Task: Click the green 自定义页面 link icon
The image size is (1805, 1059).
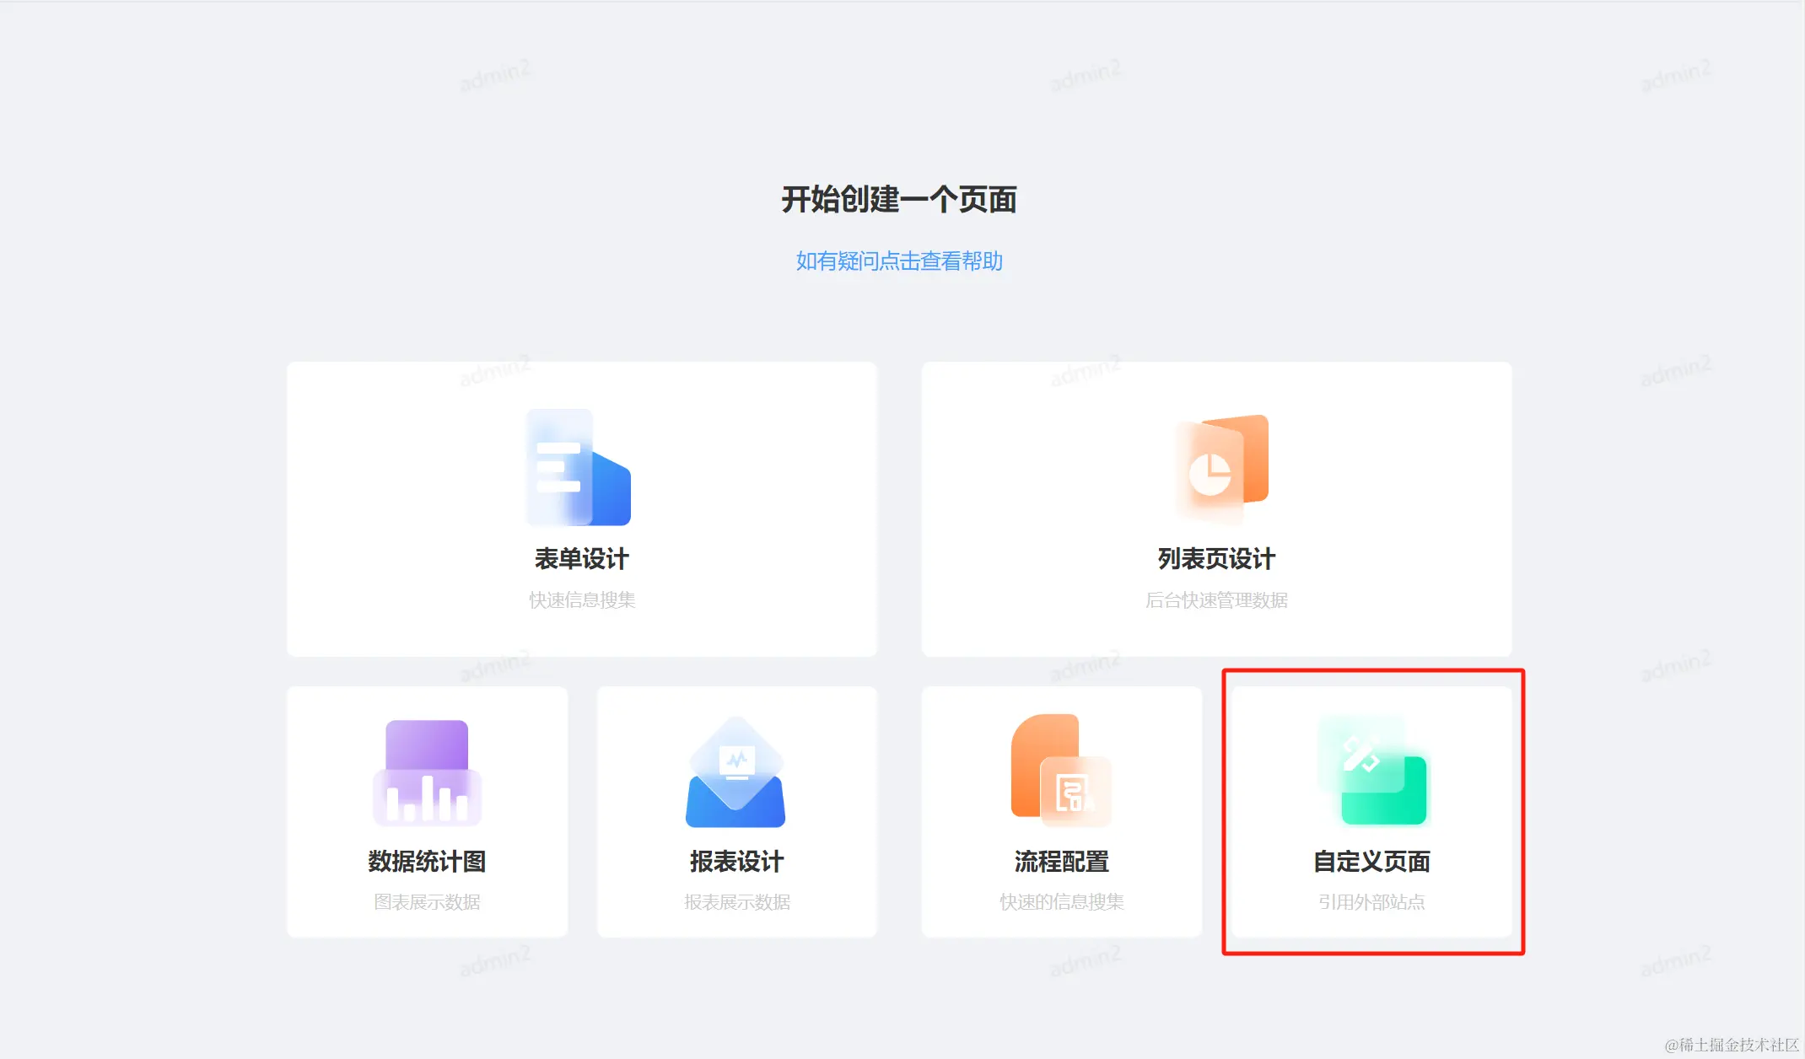Action: tap(1372, 771)
